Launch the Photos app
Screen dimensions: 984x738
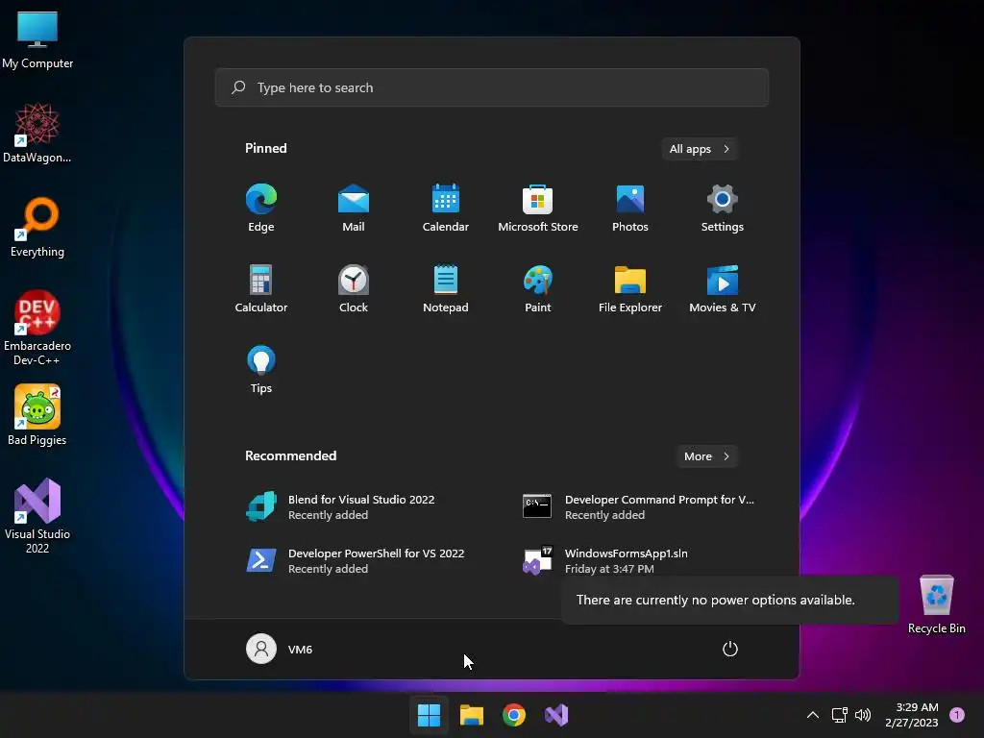point(630,209)
